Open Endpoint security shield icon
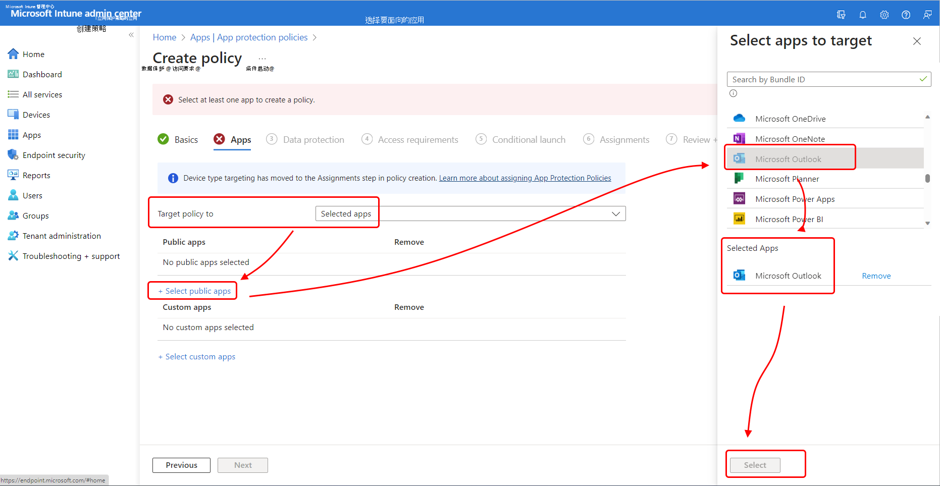Screen dimensions: 940x486 point(13,155)
